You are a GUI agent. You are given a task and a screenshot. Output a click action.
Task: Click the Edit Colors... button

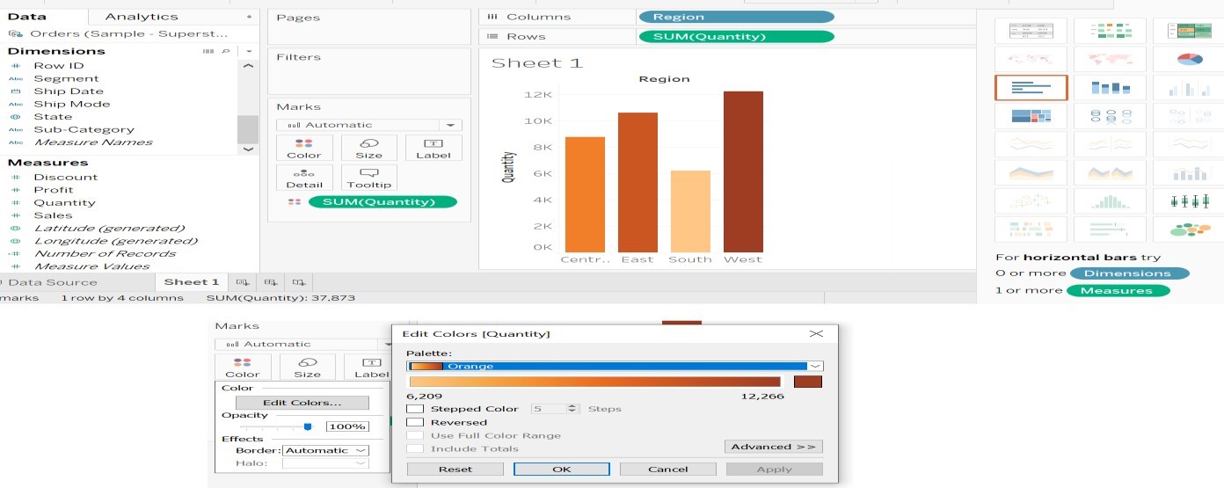(x=302, y=403)
